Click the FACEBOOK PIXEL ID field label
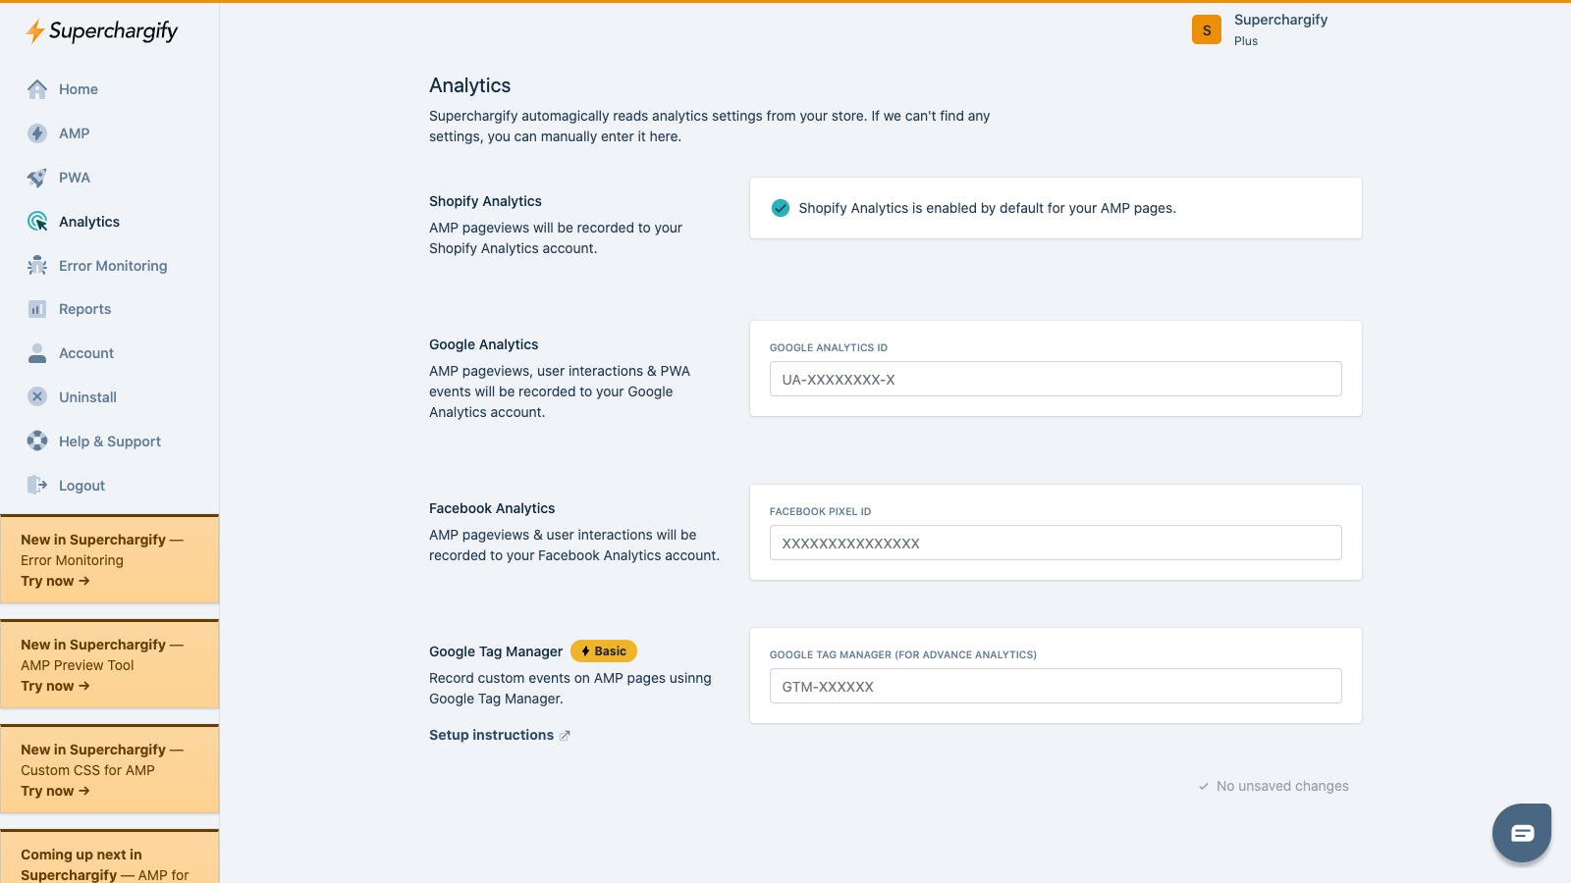 point(820,511)
